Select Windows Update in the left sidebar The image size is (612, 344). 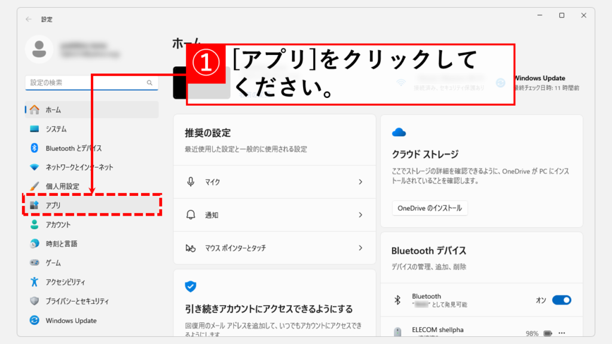pyautogui.click(x=71, y=321)
